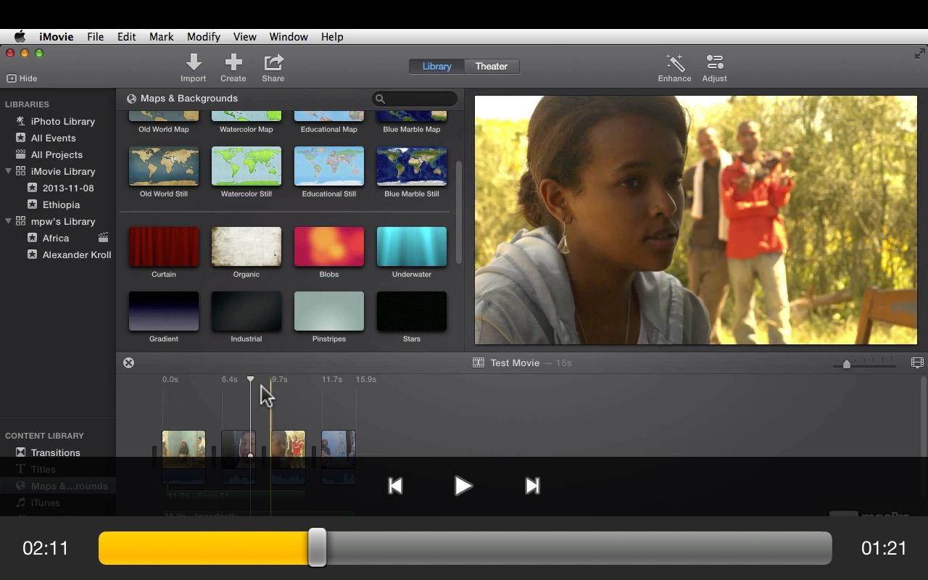
Task: Select the Underwater background thumbnail
Action: click(412, 246)
